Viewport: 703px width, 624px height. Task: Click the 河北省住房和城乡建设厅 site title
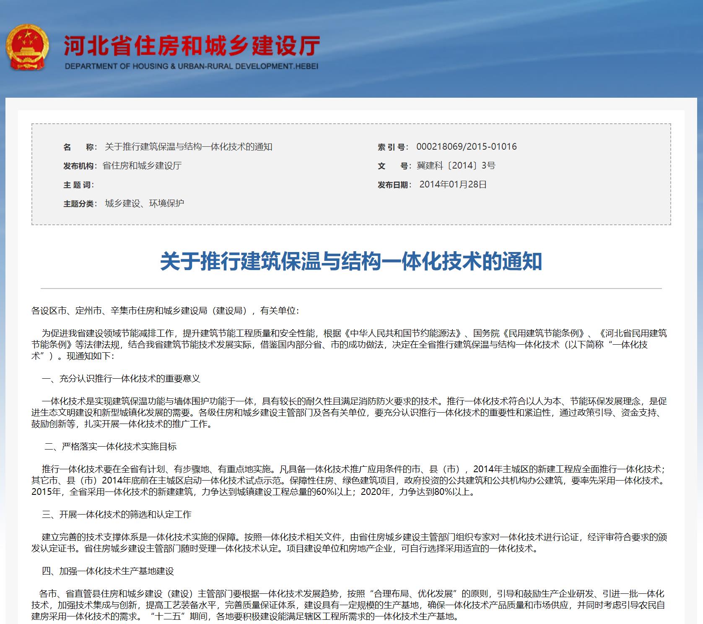click(192, 45)
